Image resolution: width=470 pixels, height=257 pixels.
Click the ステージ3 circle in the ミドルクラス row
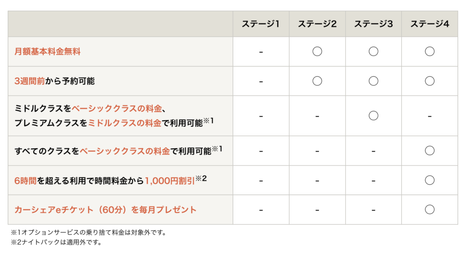374,116
